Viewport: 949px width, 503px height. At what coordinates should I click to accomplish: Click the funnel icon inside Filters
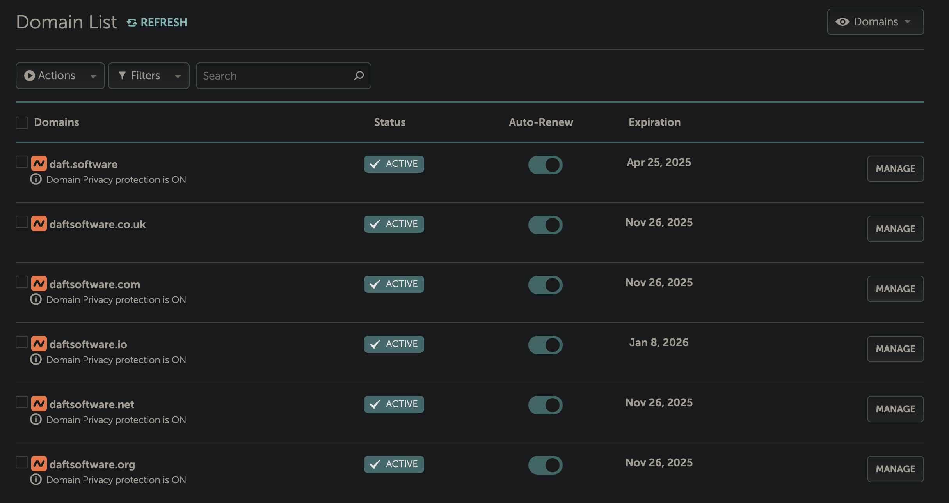coord(123,76)
